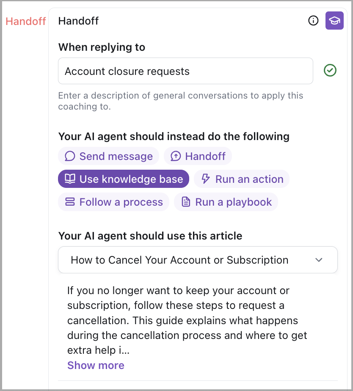Open the How to Cancel article dropdown

click(179, 260)
